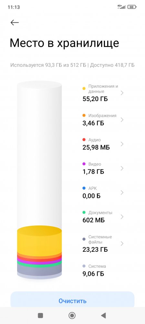Click the purple dot beside Видео
This screenshot has height=324, width=145.
pos(84,164)
